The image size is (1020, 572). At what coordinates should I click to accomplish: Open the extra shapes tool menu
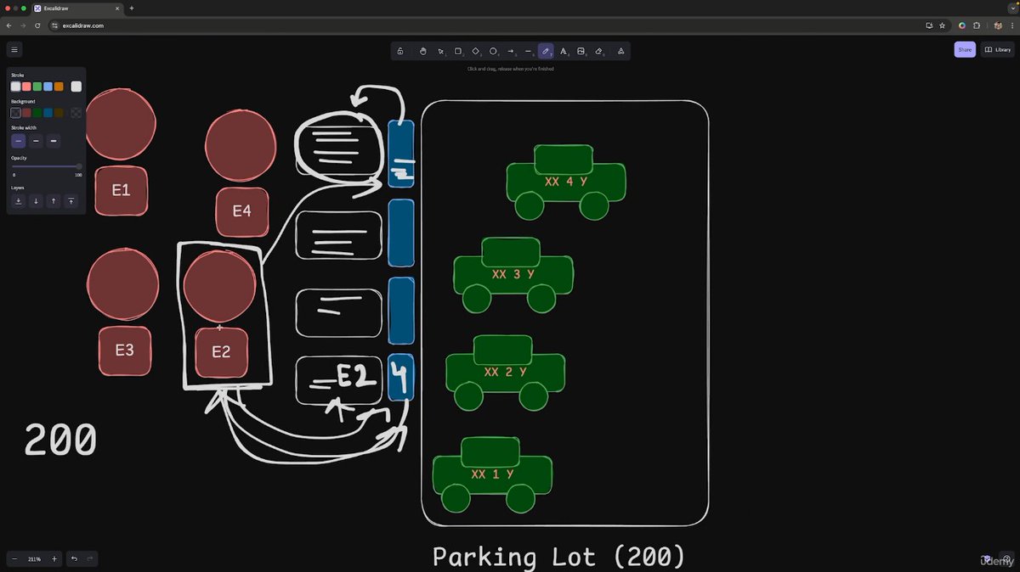(621, 51)
